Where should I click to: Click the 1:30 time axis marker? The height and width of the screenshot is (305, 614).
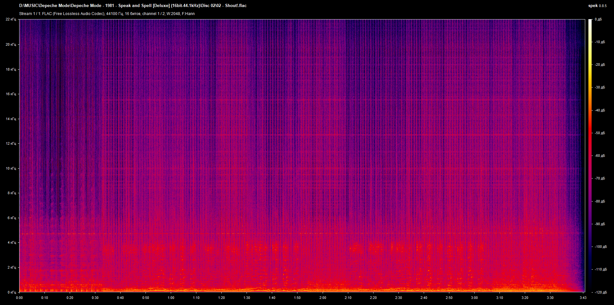(247, 298)
